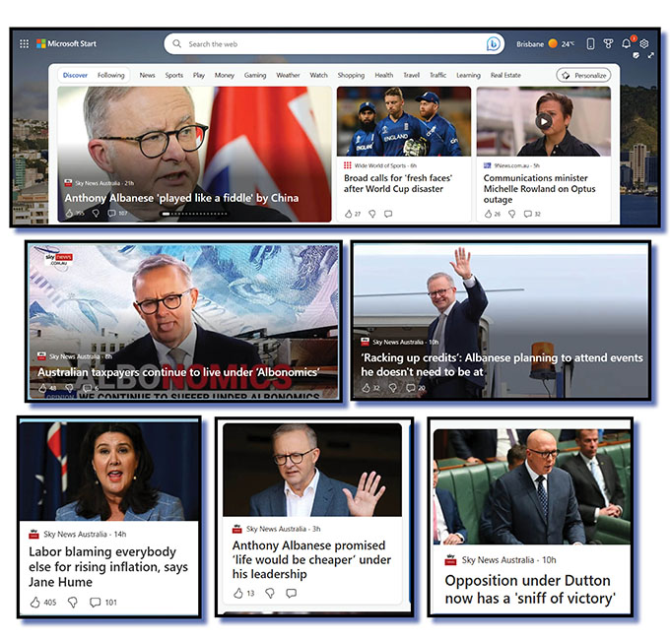Image resolution: width=670 pixels, height=640 pixels.
Task: Open the Weather menu item
Action: (288, 75)
